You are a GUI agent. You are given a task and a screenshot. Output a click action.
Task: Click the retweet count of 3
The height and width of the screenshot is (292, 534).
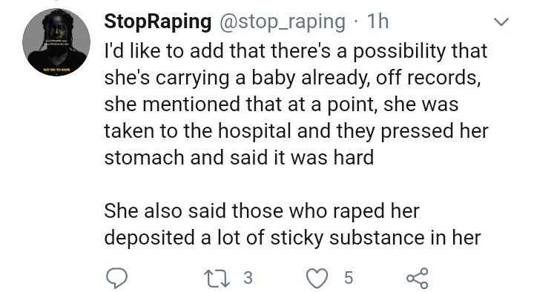coord(248,278)
